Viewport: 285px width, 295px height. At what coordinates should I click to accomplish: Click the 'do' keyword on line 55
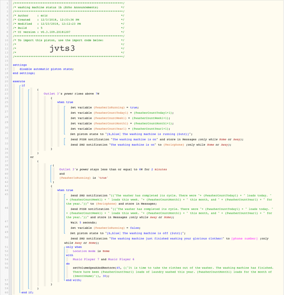68,264
